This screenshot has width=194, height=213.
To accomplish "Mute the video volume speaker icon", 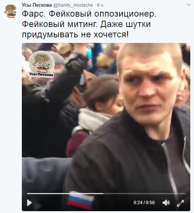I will click(166, 203).
